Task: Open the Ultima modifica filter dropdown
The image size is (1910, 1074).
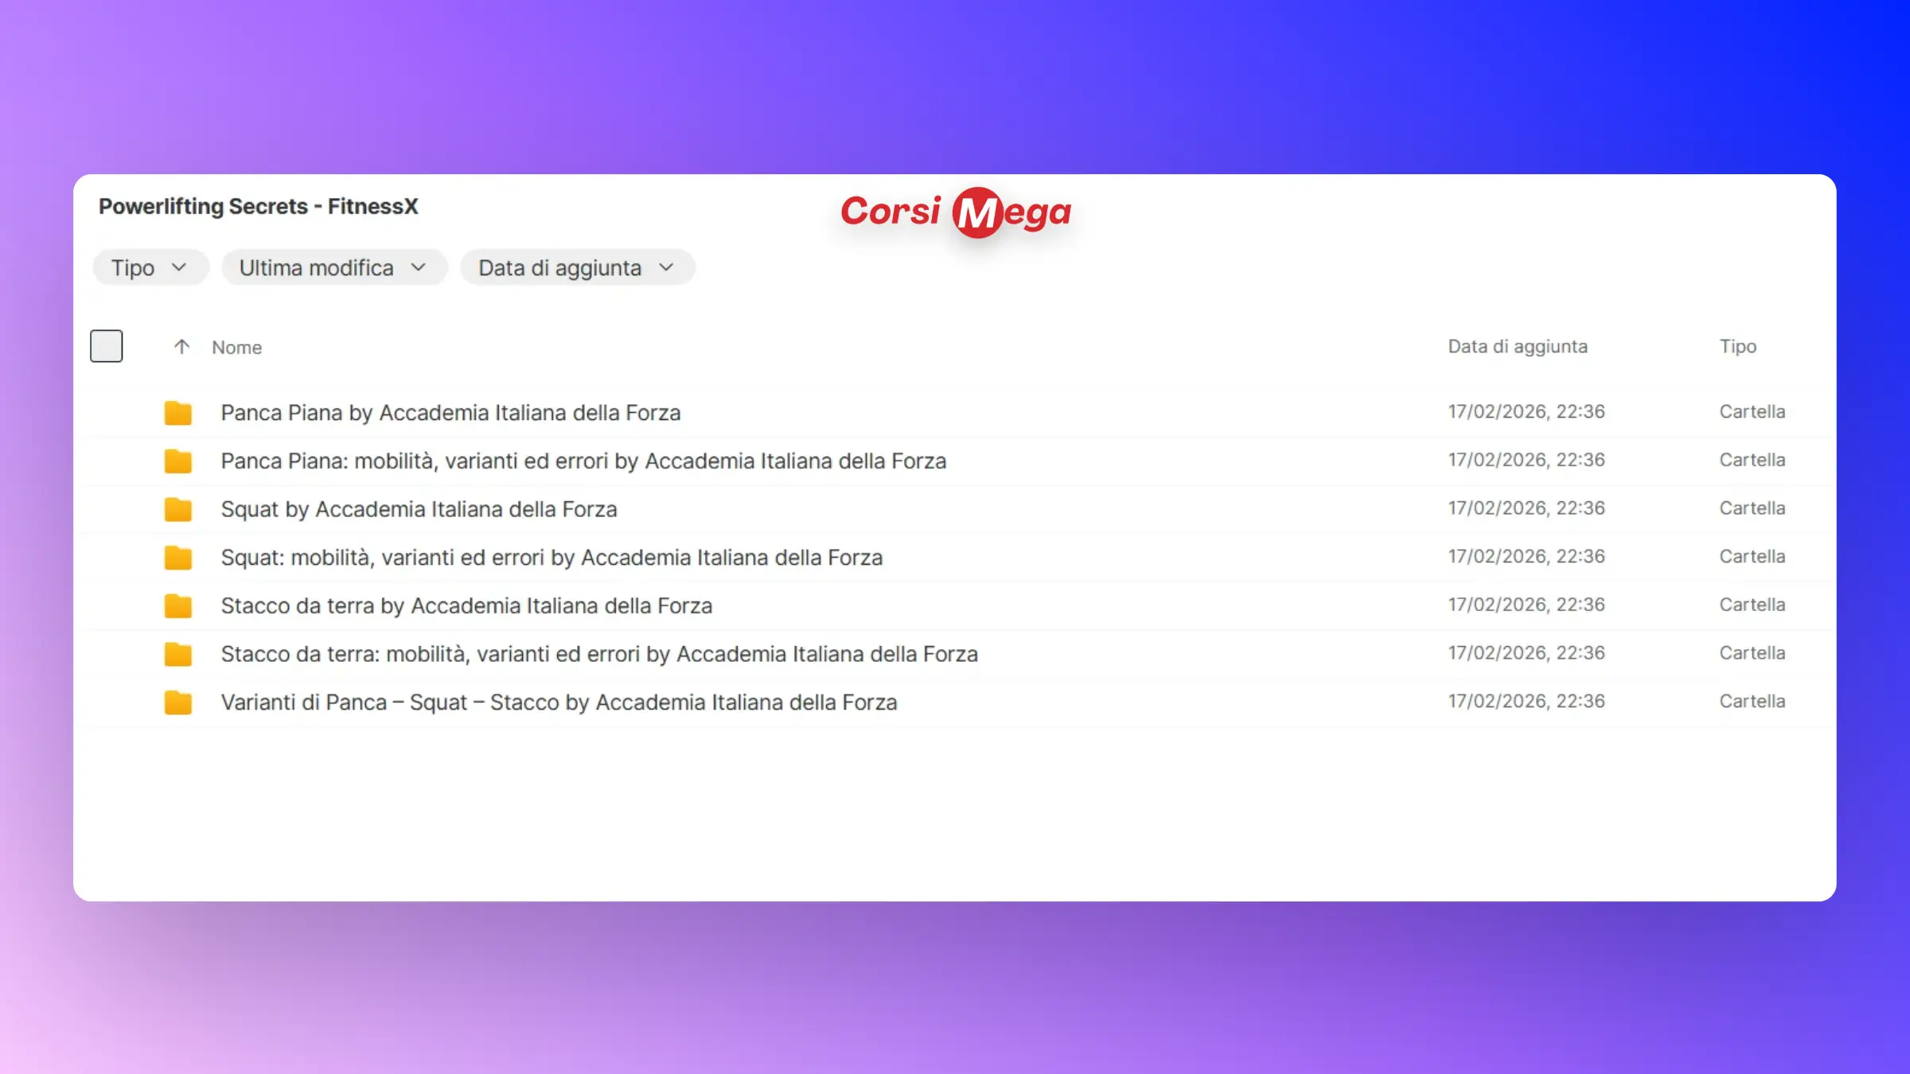Action: 333,268
